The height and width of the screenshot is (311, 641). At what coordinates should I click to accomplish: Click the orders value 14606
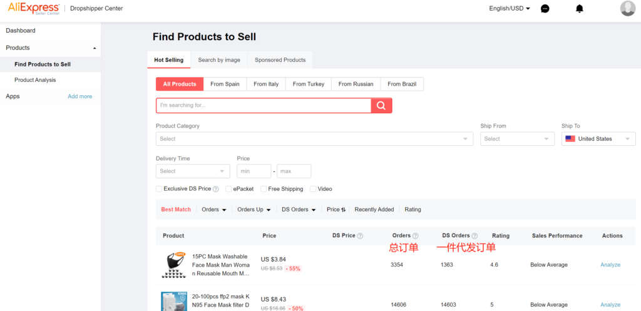coord(399,305)
